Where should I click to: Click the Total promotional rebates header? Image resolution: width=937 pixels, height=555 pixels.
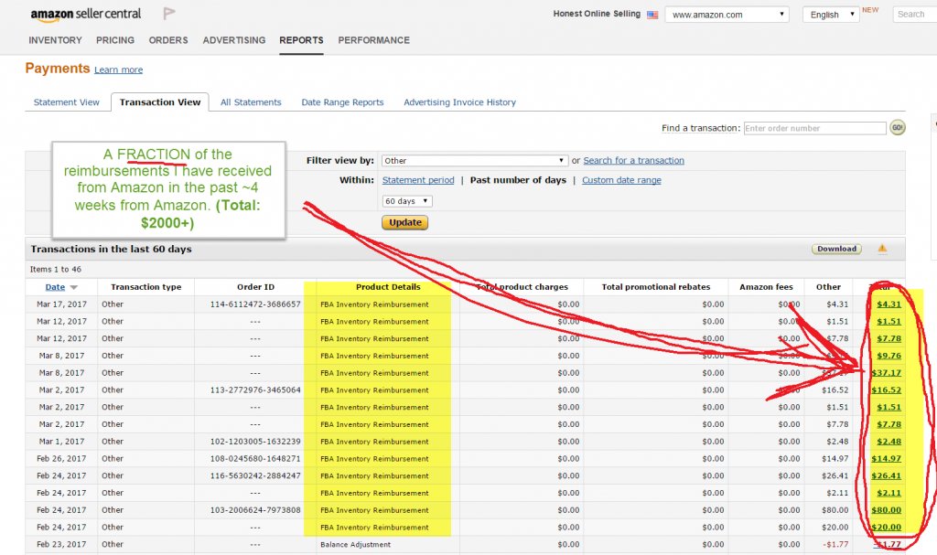click(655, 287)
